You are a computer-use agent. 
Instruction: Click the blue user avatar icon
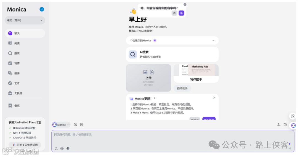pyautogui.click(x=42, y=9)
